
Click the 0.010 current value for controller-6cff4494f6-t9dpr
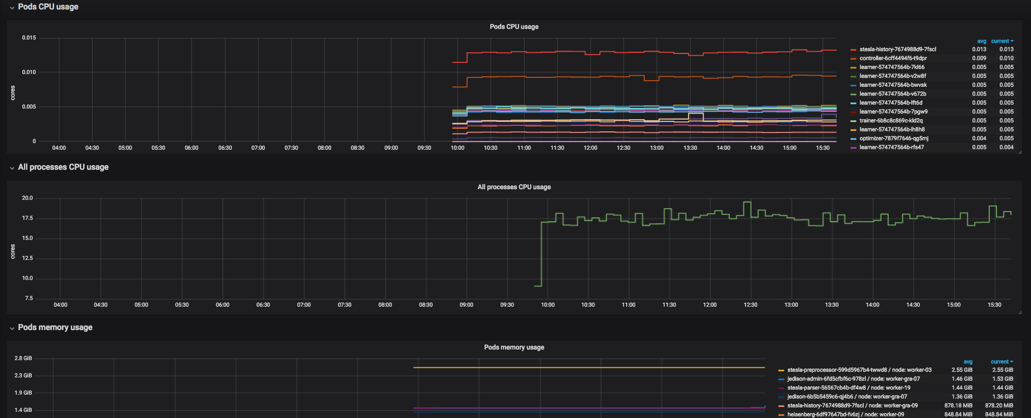click(x=1006, y=58)
